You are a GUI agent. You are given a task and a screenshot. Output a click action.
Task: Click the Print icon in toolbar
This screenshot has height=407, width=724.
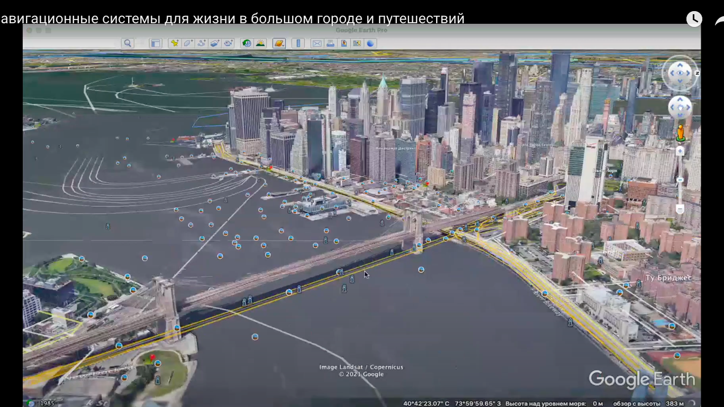(330, 43)
